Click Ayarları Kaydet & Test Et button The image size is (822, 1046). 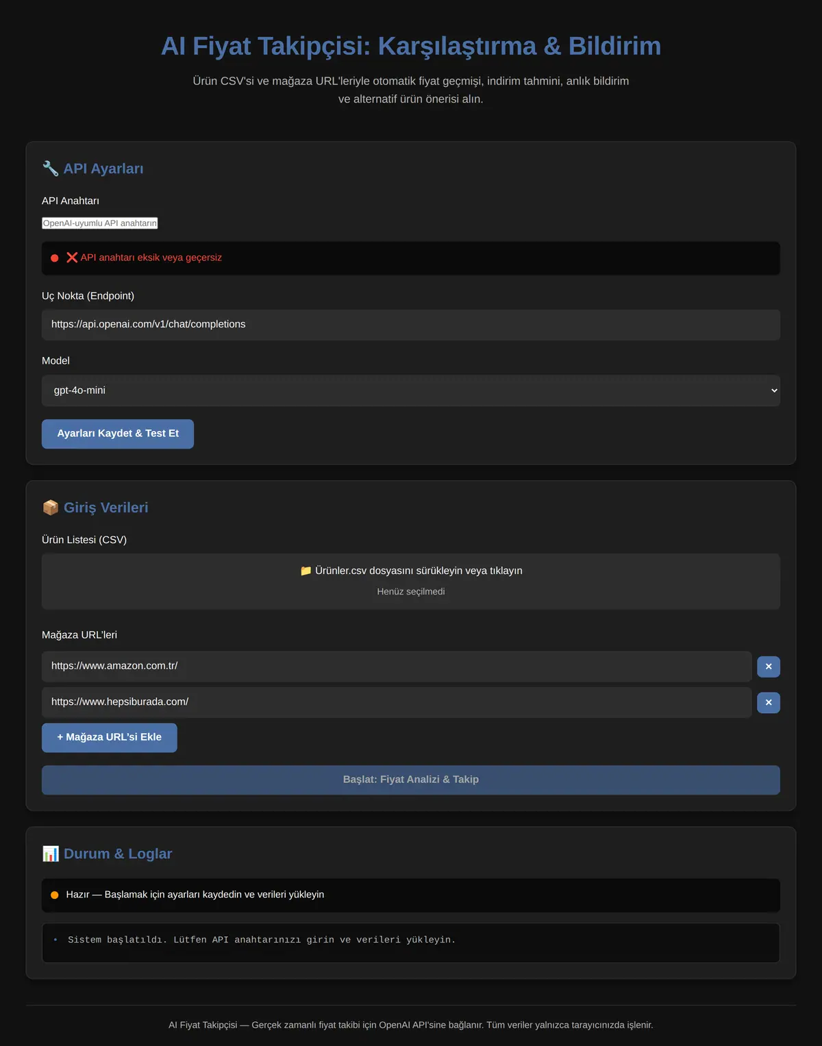pyautogui.click(x=118, y=434)
